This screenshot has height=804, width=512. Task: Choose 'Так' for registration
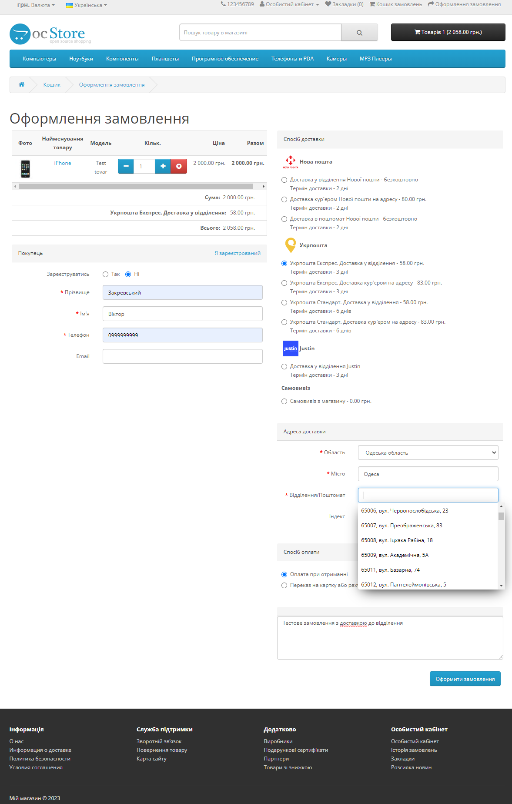pyautogui.click(x=105, y=274)
